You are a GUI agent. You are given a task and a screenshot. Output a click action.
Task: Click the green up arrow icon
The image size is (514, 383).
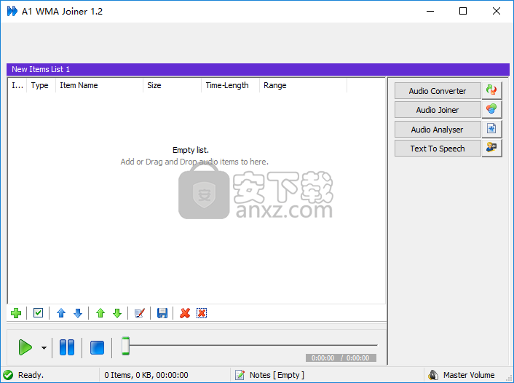coord(100,313)
